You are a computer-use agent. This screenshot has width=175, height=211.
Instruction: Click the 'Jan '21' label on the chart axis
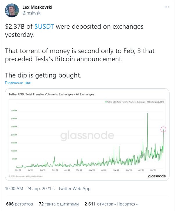pos(141,170)
